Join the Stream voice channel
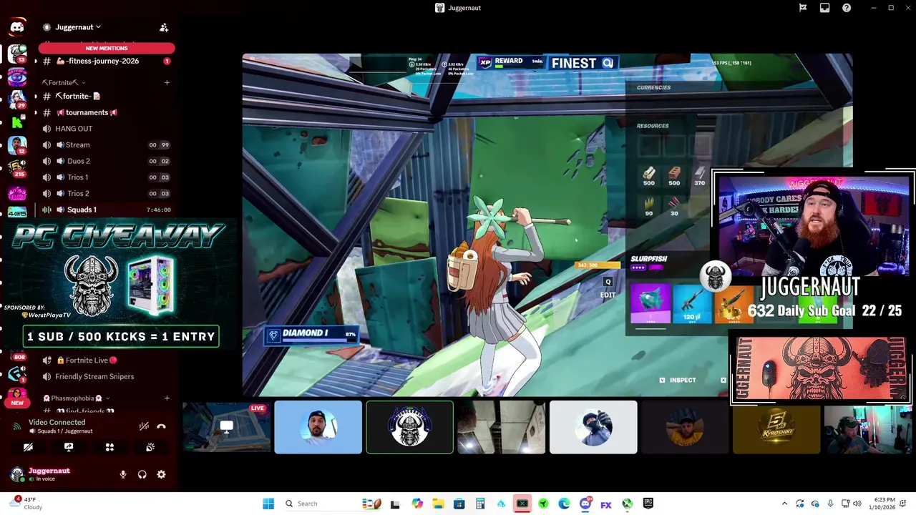 106,144
